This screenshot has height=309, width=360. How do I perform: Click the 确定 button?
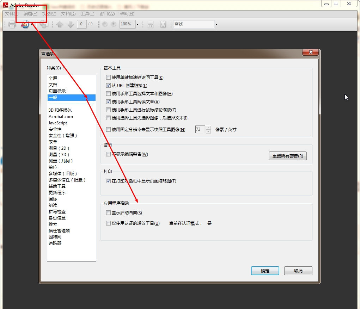265,271
